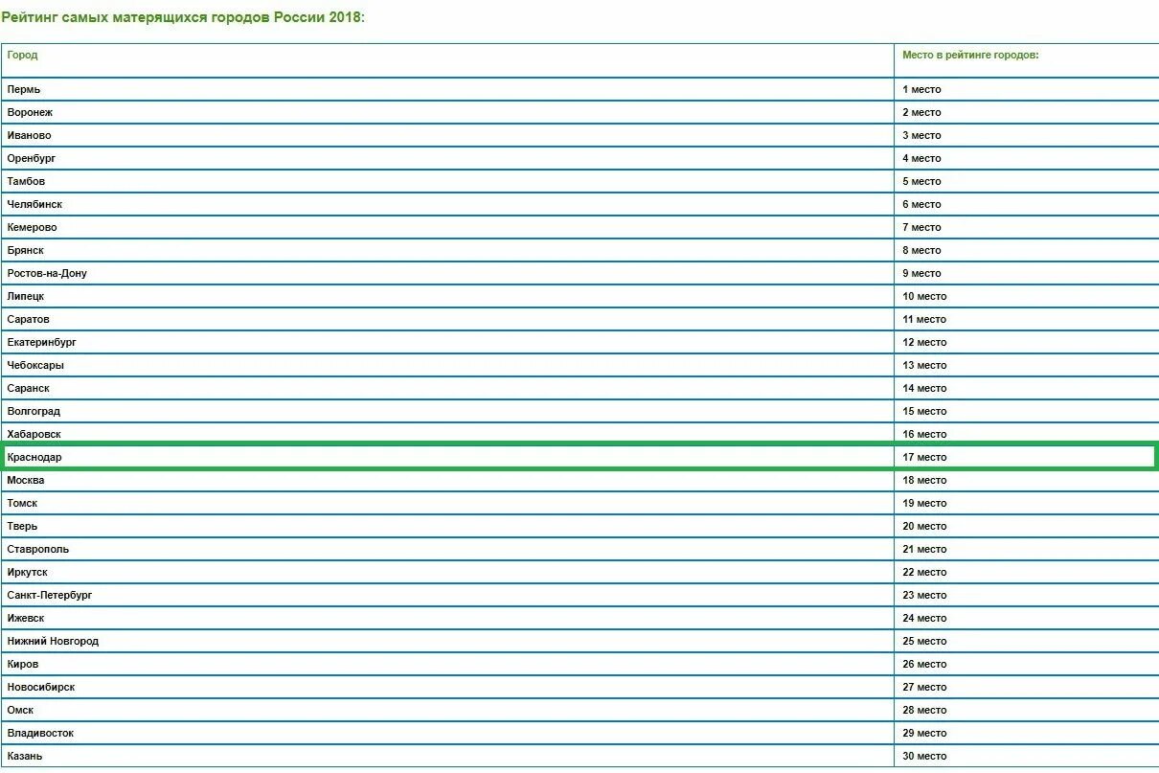This screenshot has width=1159, height=773.
Task: Select the city cell 'Новосибирск'
Action: [x=447, y=687]
